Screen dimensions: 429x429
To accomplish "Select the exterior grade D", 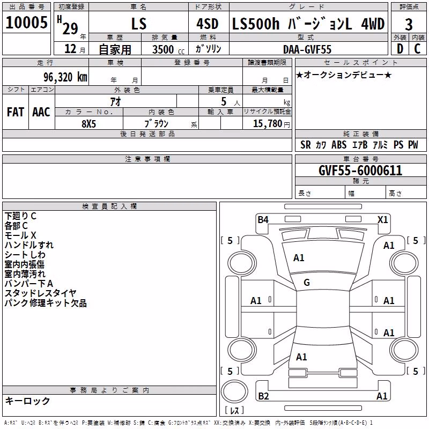I will (400, 49).
